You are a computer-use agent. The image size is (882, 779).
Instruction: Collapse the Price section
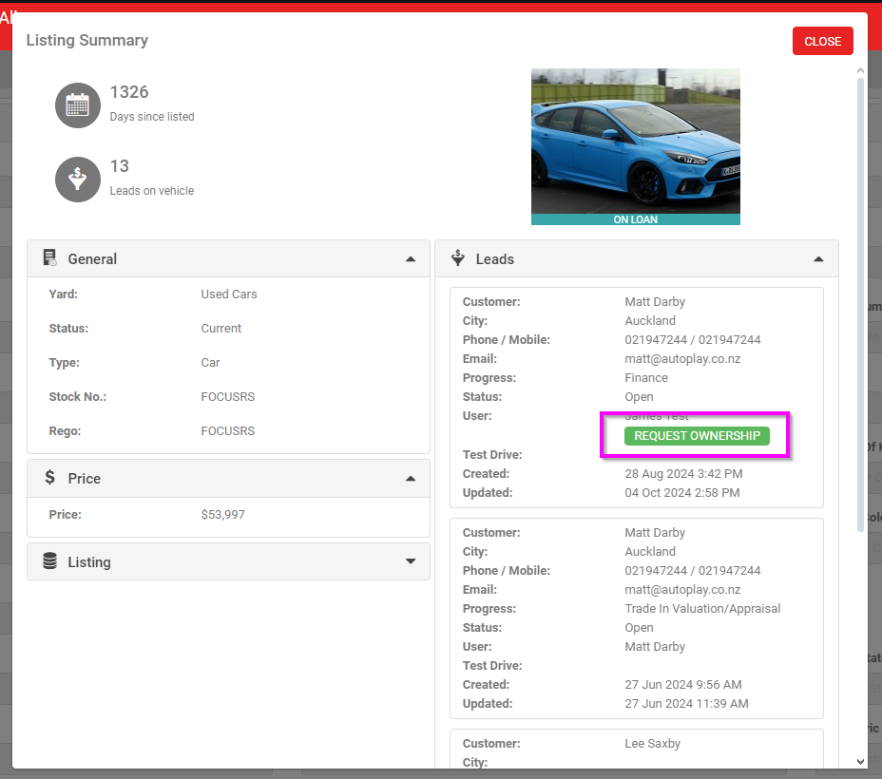(x=411, y=479)
